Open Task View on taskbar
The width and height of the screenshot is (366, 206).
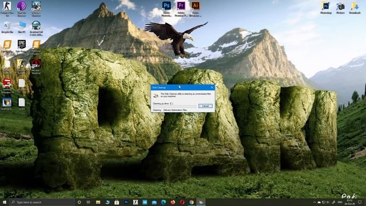click(89, 202)
